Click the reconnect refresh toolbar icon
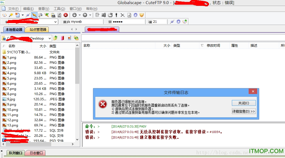285x158 pixels. [x=59, y=15]
